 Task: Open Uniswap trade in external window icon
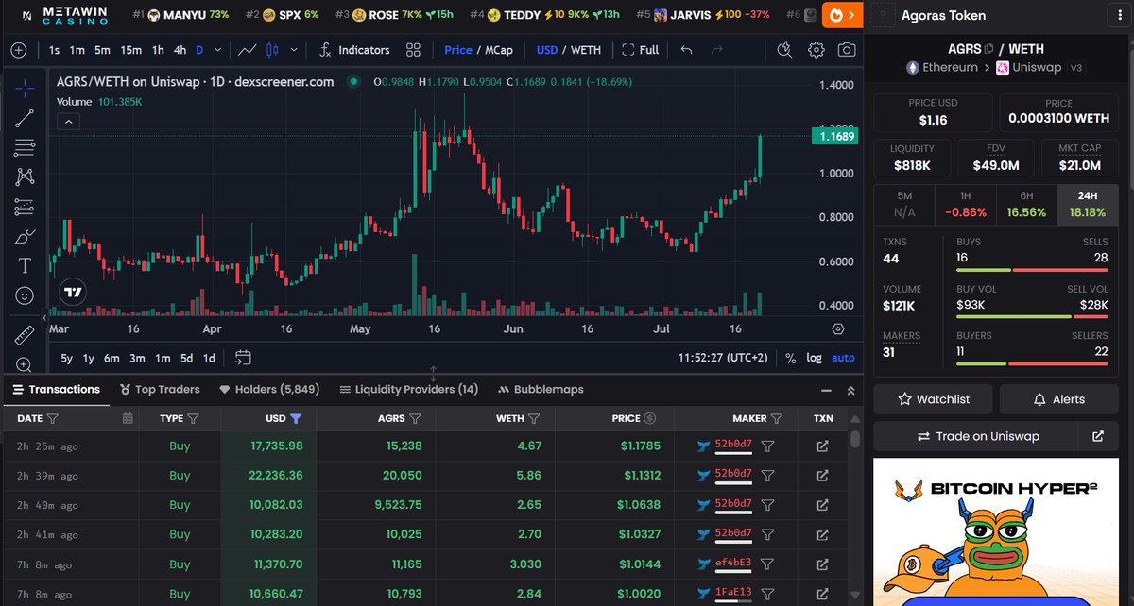[x=1097, y=437]
